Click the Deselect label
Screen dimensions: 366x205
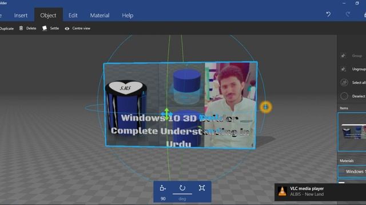(359, 96)
